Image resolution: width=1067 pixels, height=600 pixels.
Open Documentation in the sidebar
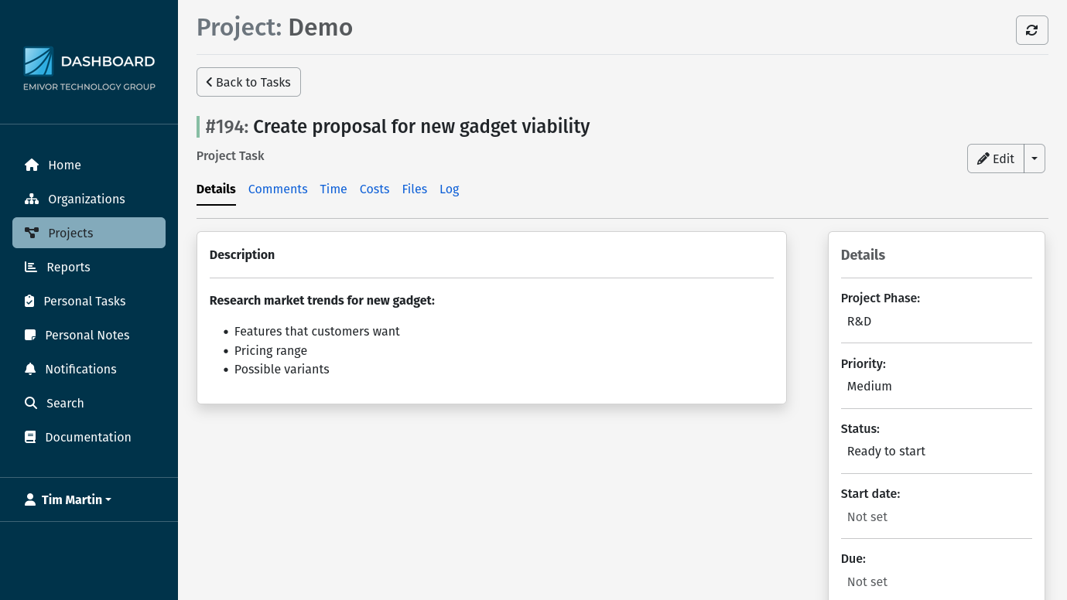[x=89, y=437]
